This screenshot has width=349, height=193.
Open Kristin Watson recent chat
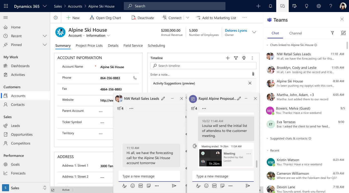point(305,162)
